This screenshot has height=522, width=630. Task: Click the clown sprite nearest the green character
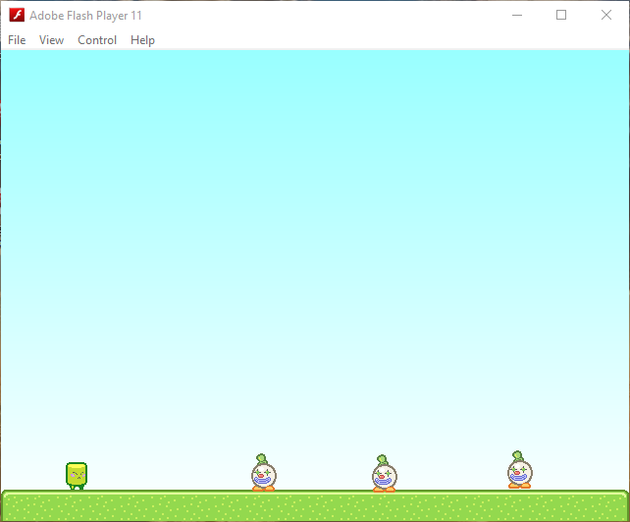click(264, 473)
